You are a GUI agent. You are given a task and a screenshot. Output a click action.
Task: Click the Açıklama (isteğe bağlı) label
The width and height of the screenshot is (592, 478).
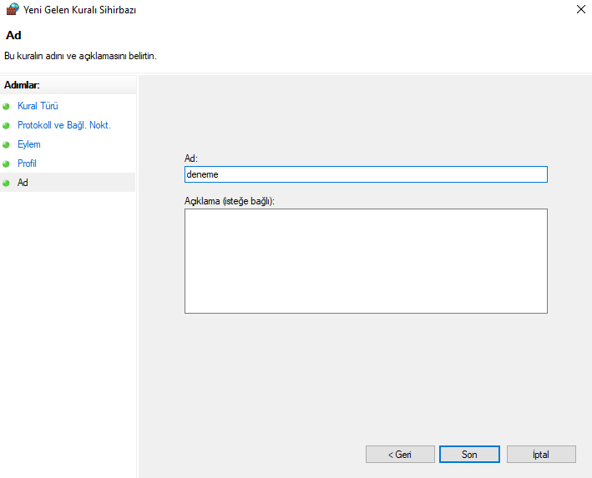coord(229,201)
